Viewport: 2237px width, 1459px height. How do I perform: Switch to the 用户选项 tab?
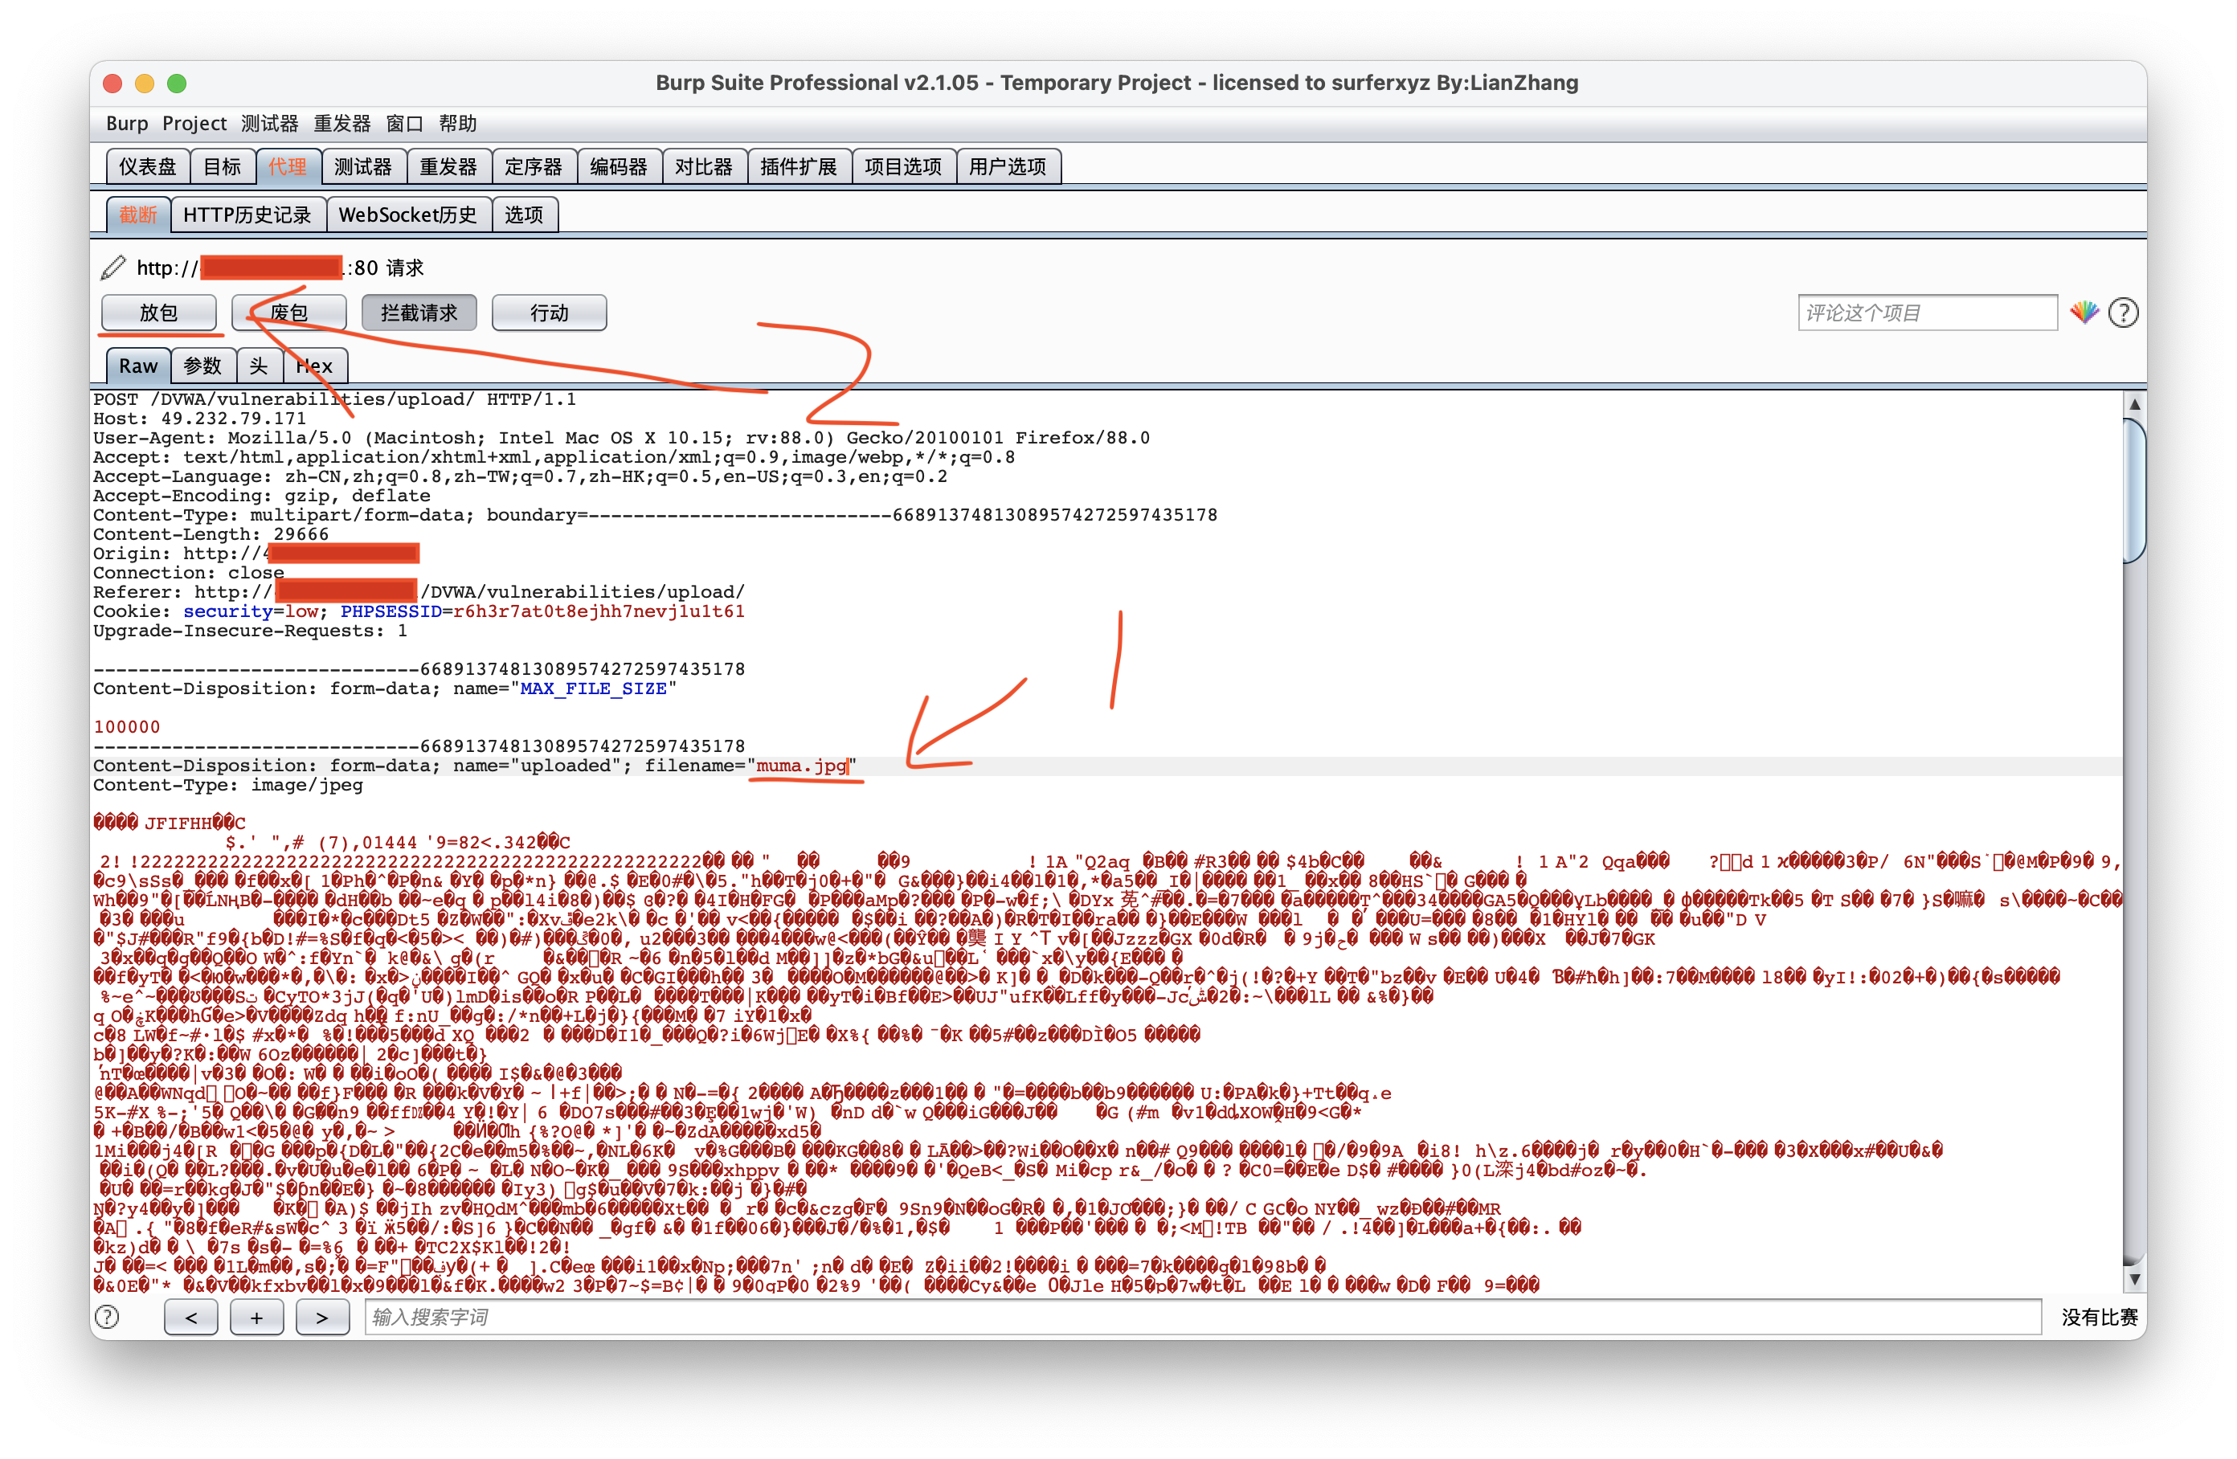click(x=1008, y=166)
